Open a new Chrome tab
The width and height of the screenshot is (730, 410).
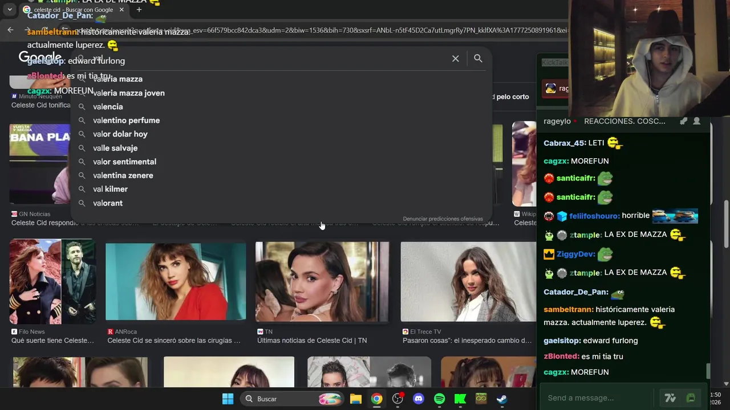[x=139, y=10]
